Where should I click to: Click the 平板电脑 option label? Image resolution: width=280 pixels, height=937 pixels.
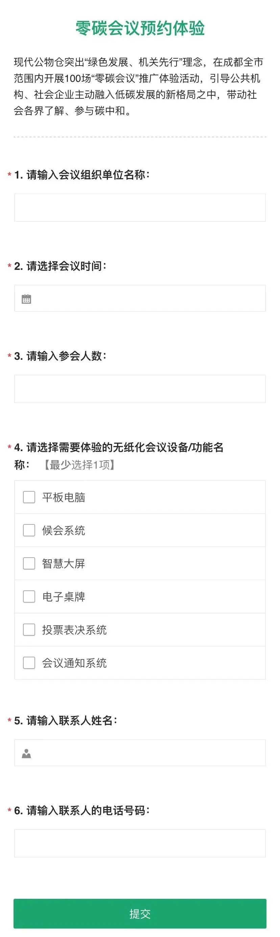64,497
